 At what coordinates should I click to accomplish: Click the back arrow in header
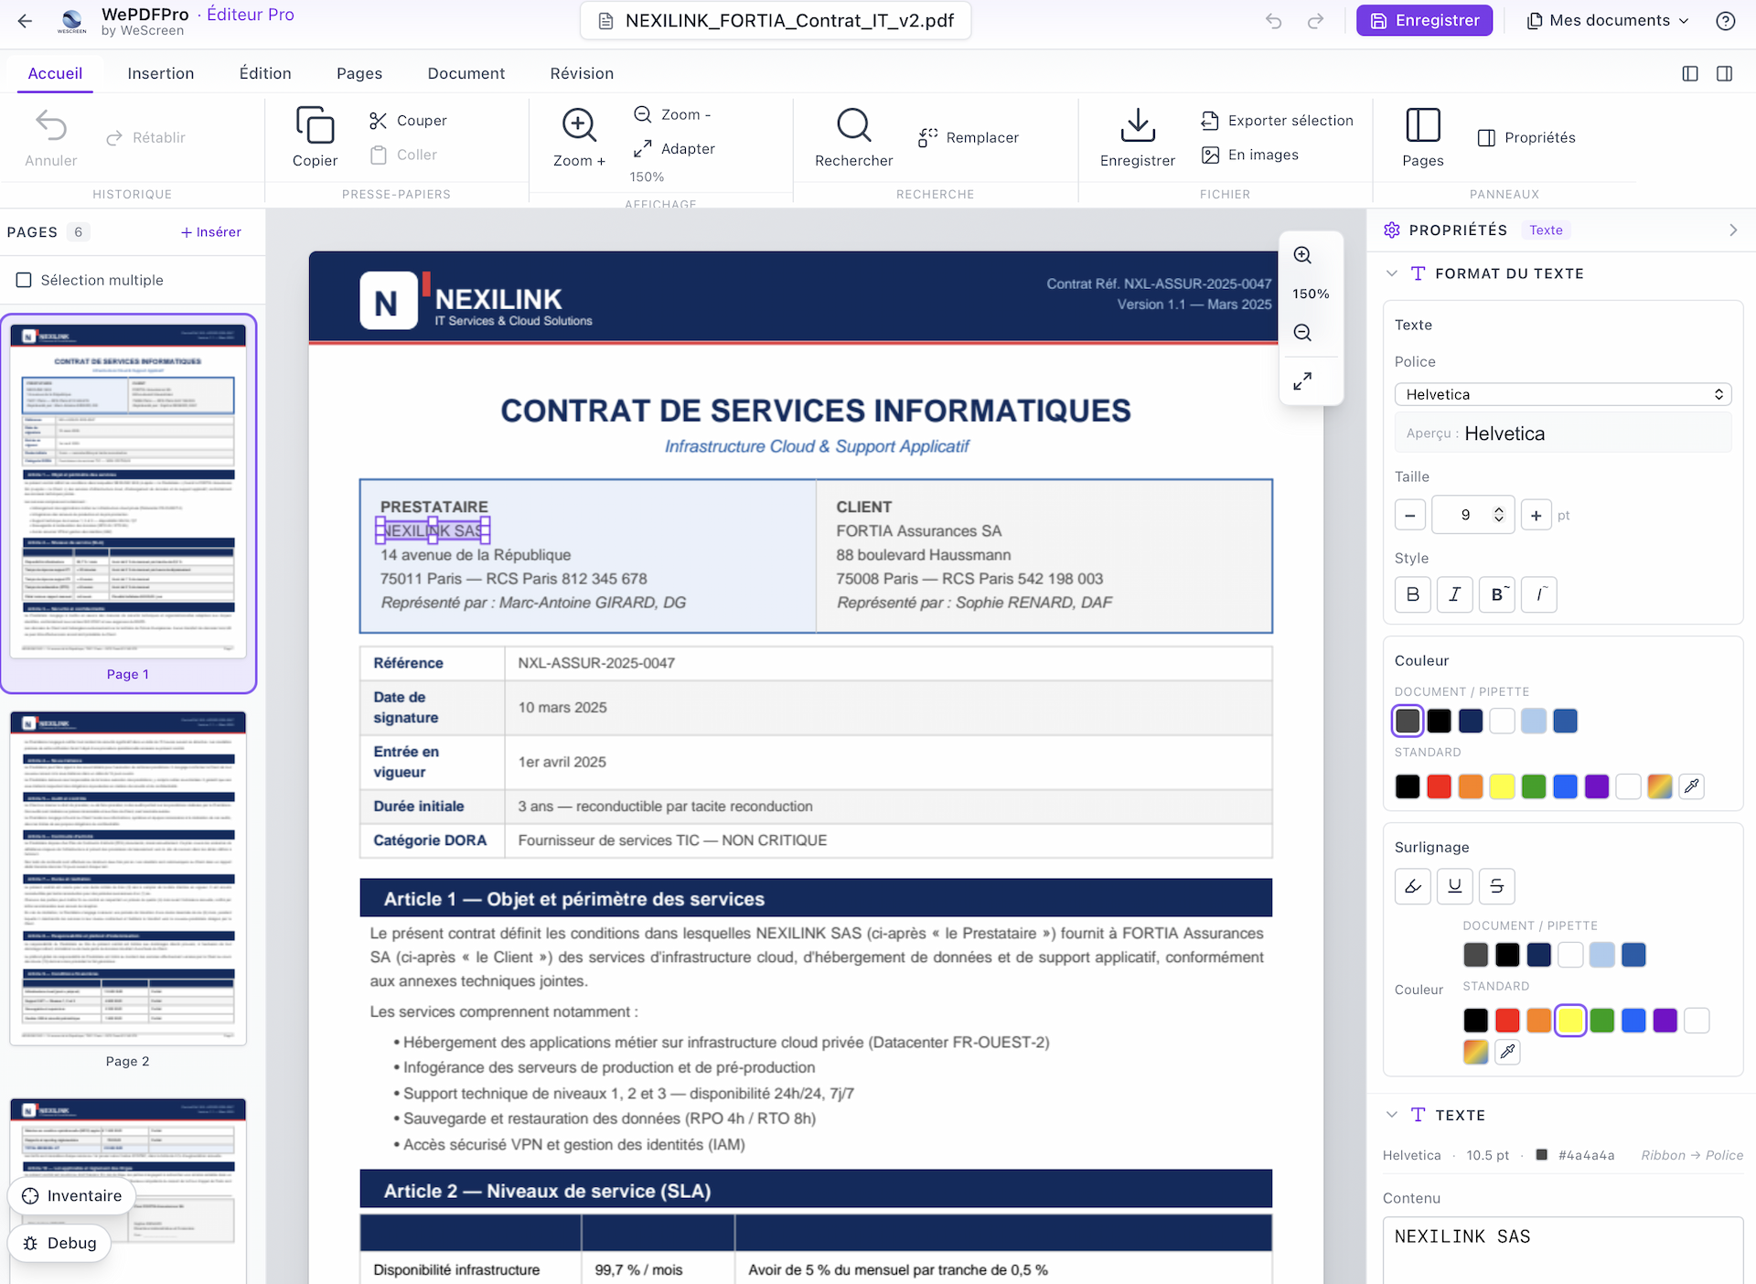click(25, 21)
